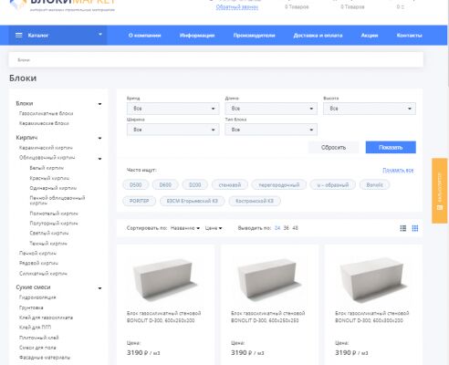Select the D500 quick filter tag

point(136,185)
